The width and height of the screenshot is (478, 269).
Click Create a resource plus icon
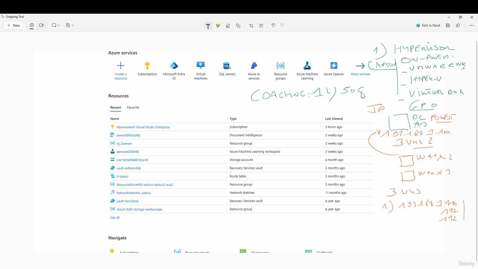[121, 66]
